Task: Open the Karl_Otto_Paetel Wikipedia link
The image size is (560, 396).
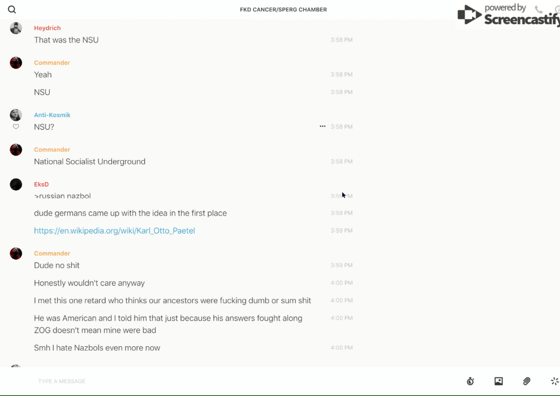Action: [x=114, y=231]
